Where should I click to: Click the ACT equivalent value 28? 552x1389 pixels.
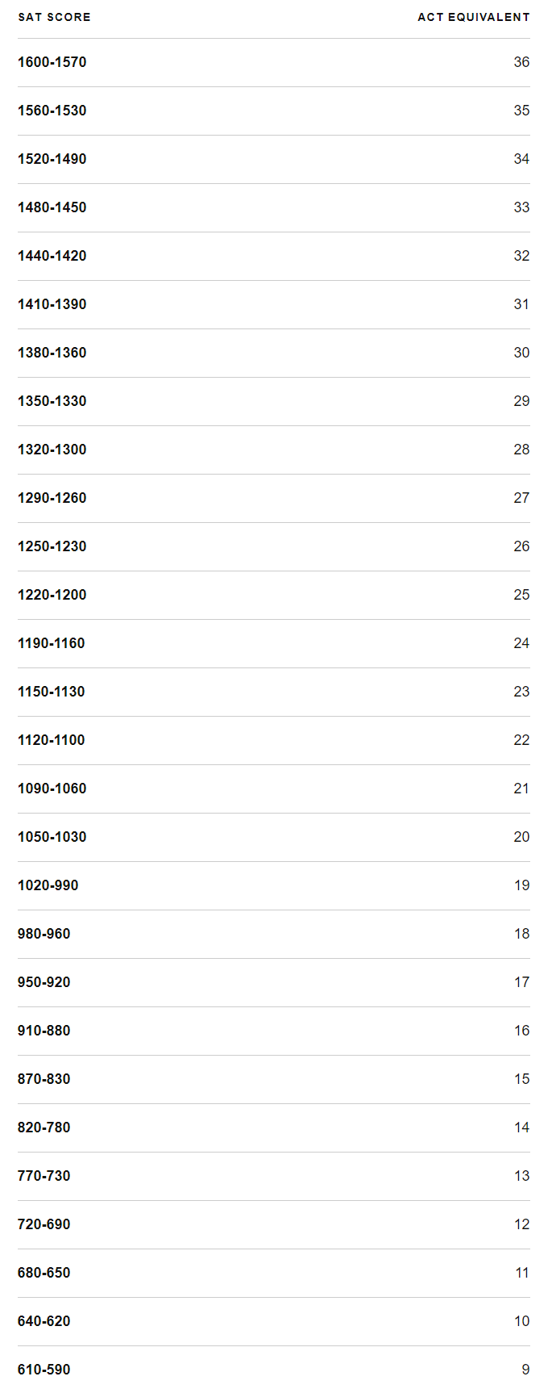(x=521, y=450)
